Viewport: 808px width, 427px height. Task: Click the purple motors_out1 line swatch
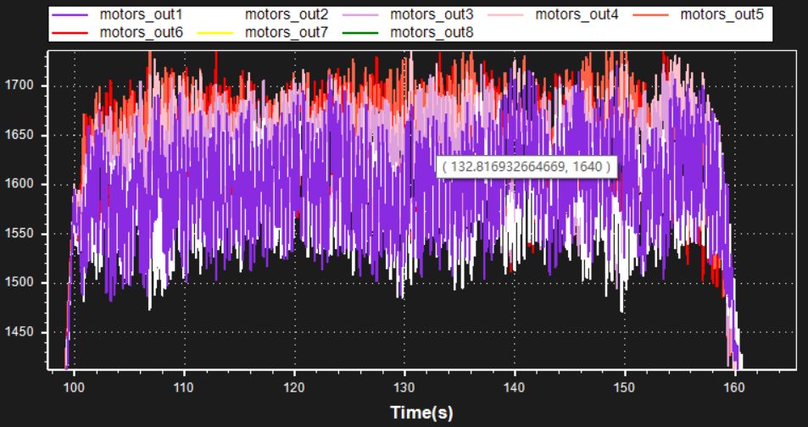click(69, 14)
